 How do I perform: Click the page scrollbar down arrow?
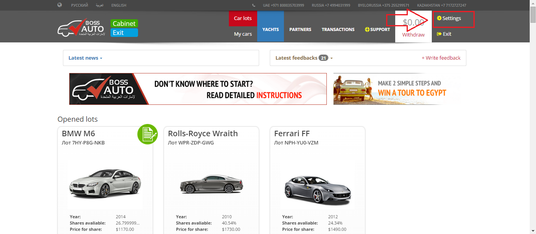(532, 230)
